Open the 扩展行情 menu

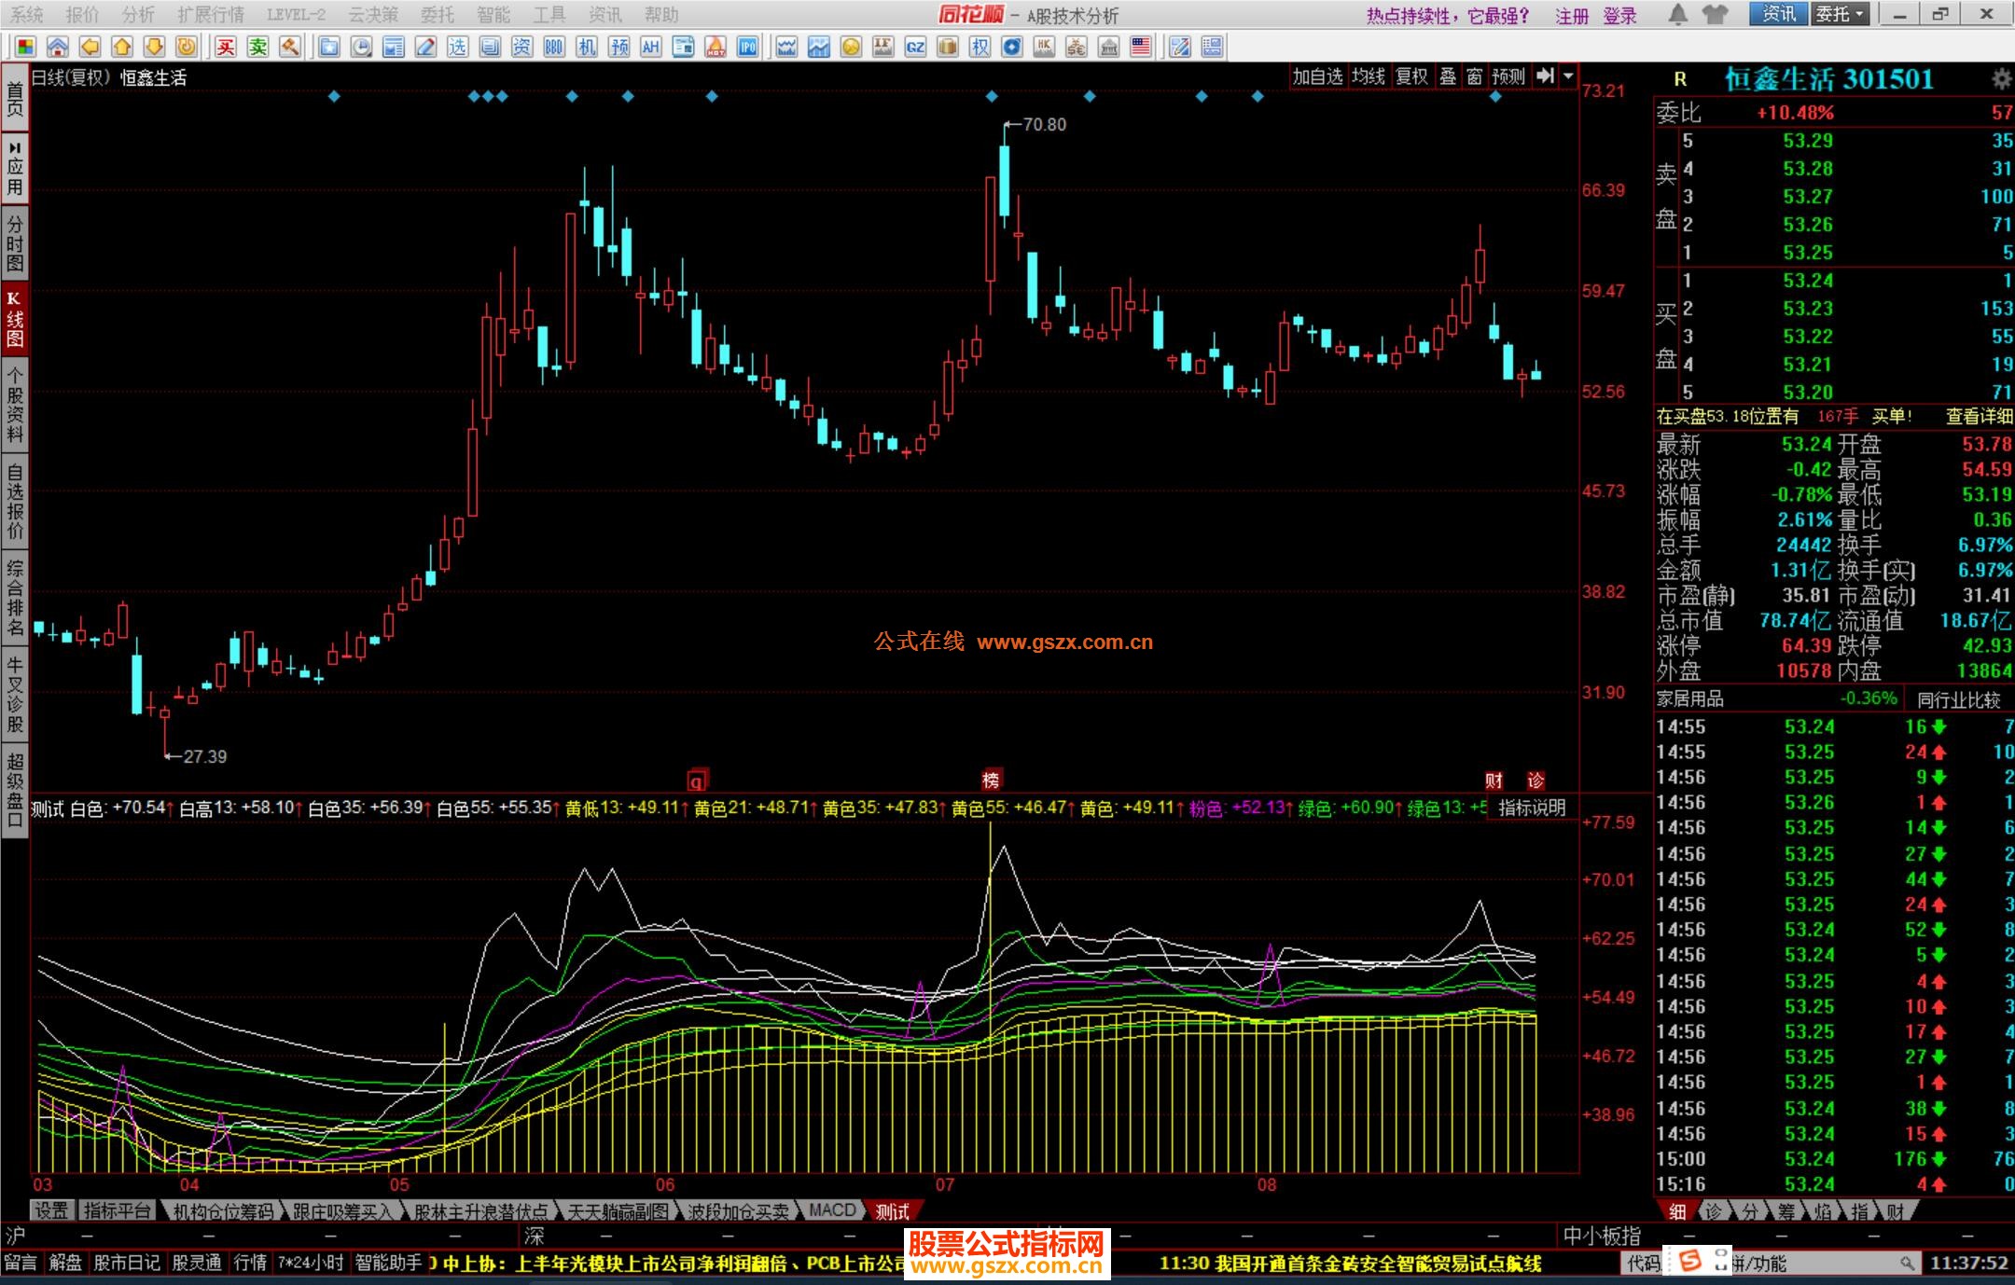[211, 14]
